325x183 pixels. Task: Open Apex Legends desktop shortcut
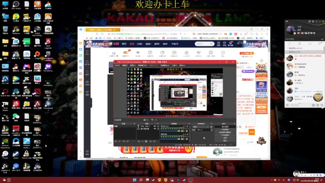point(48,43)
